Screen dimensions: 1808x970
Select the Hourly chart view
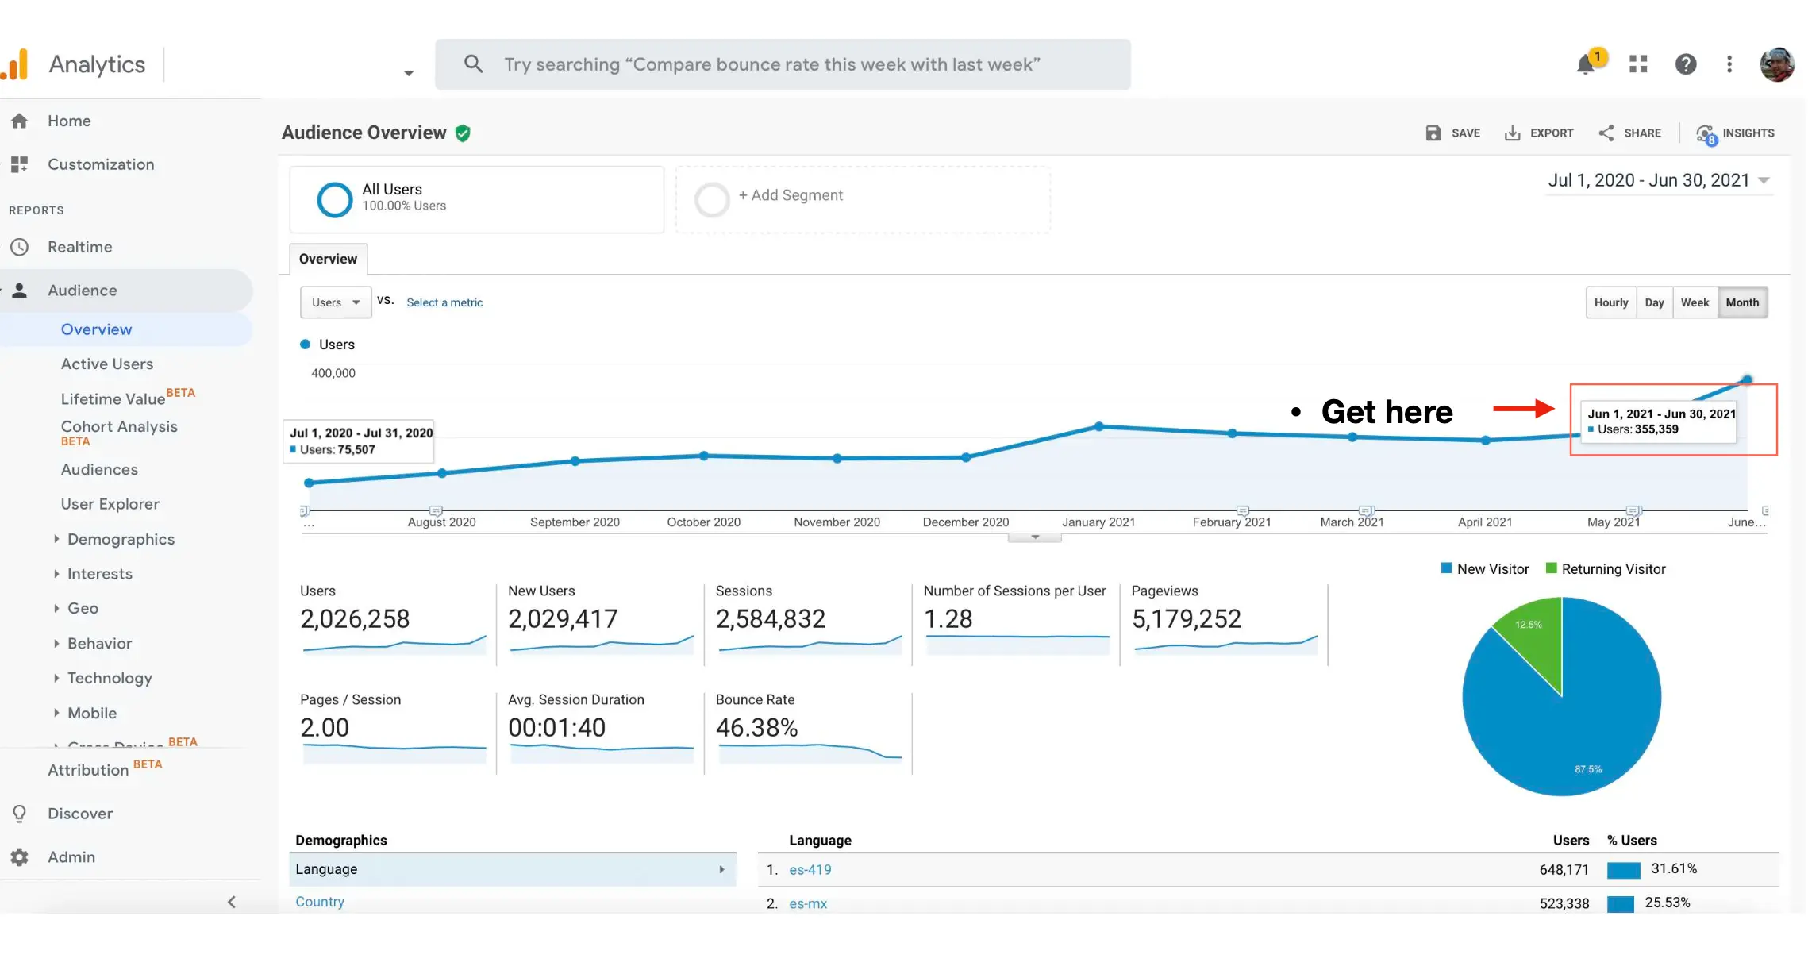click(1610, 302)
